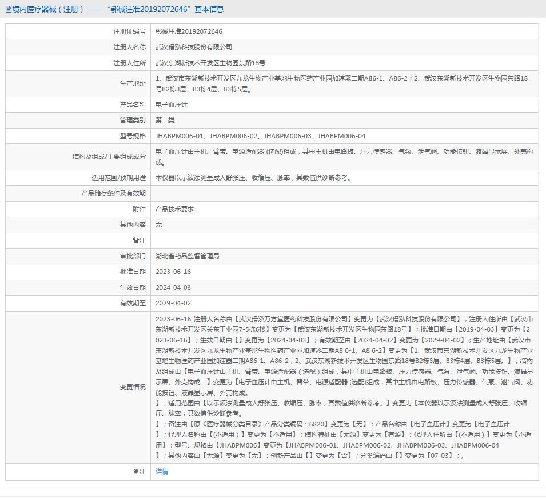Click the attachment value 产品技术要求
The width and height of the screenshot is (546, 499).
pos(174,209)
